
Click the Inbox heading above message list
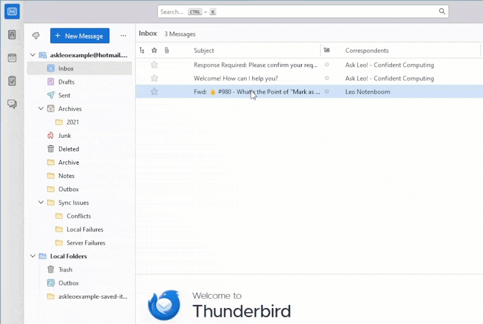tap(148, 33)
